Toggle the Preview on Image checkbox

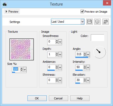(x=82, y=12)
